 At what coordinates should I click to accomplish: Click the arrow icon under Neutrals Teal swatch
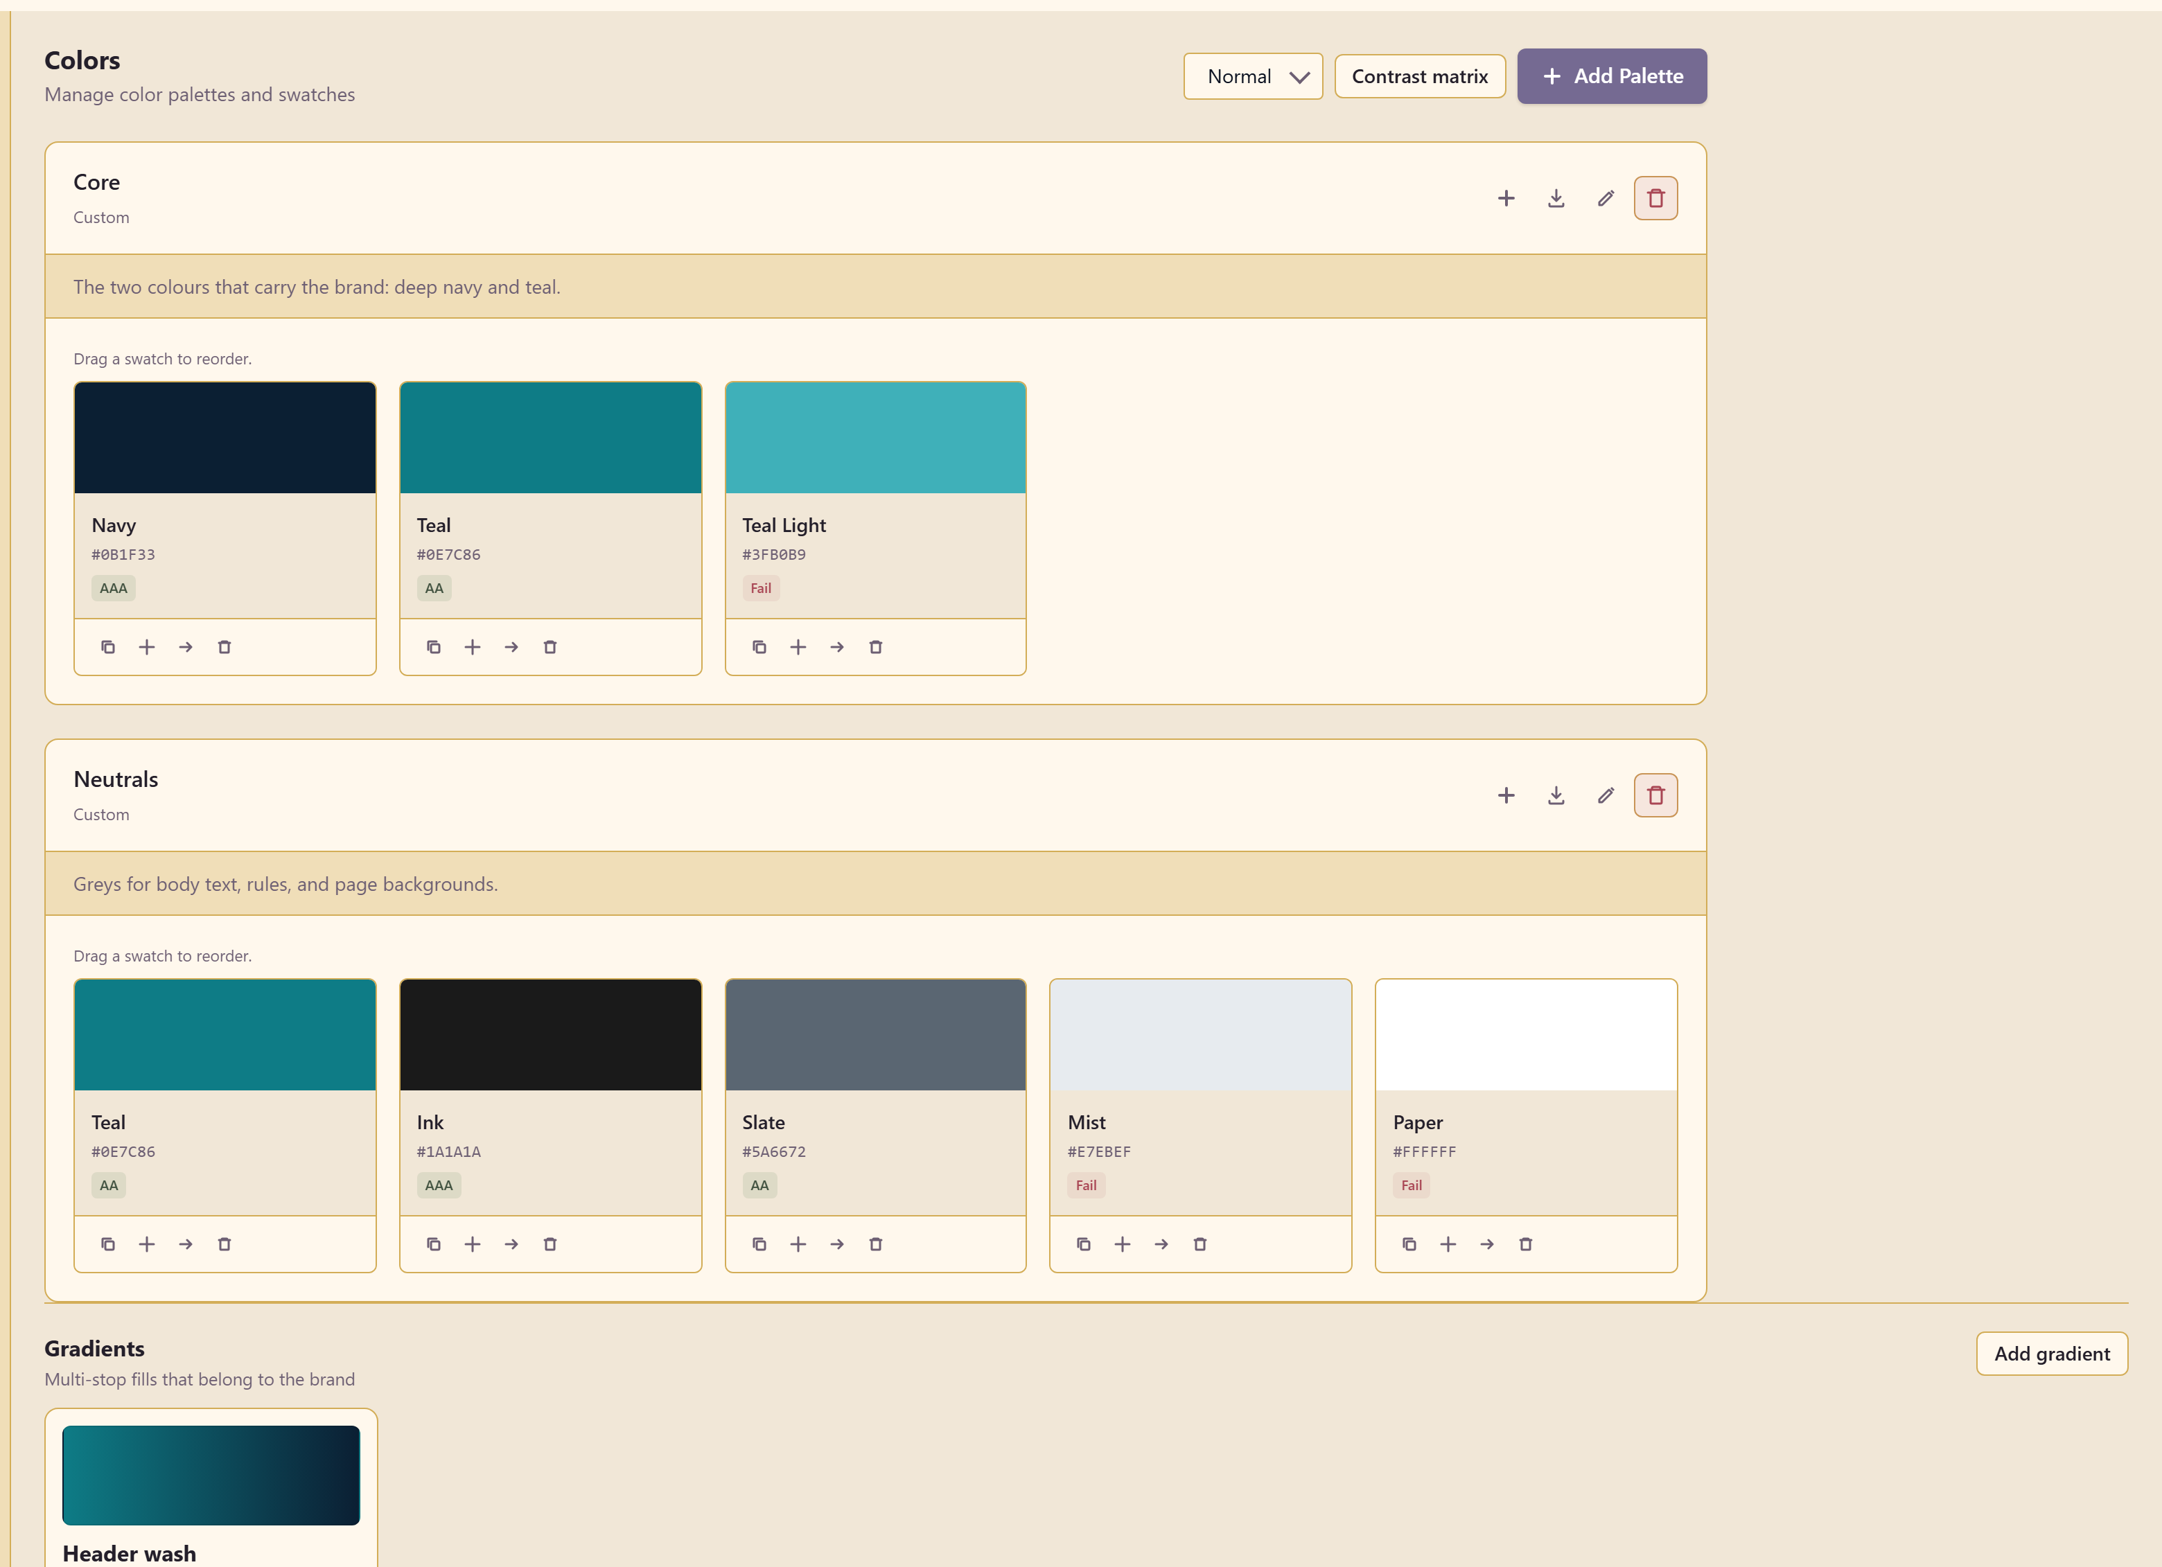coord(186,1244)
